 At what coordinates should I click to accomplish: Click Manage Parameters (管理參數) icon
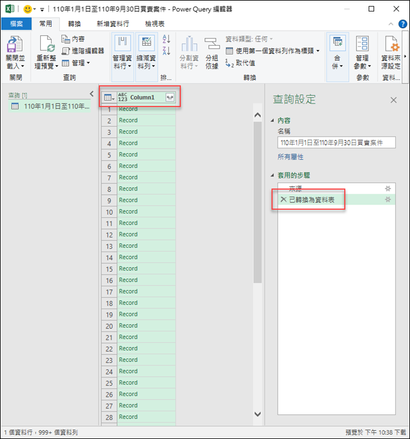tap(362, 43)
